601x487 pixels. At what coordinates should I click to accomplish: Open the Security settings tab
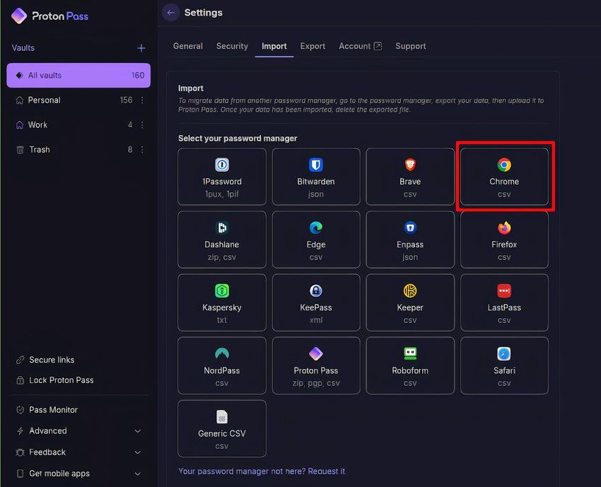(232, 45)
